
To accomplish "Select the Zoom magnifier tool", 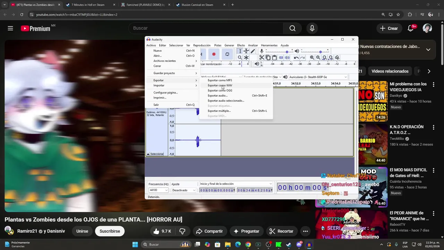I will pos(240,58).
